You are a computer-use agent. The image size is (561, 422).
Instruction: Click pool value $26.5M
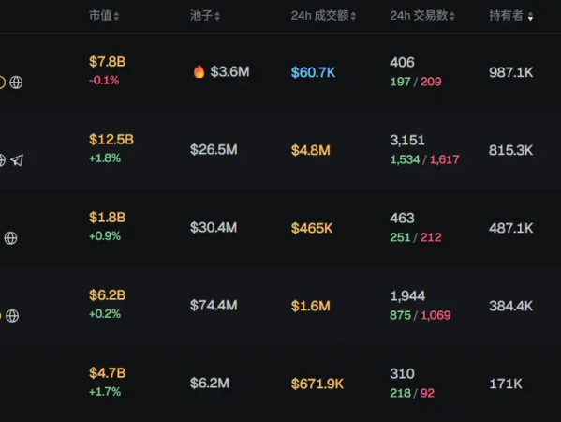point(214,149)
